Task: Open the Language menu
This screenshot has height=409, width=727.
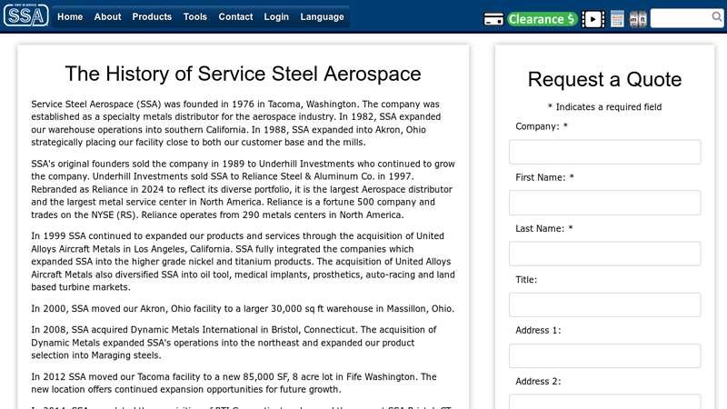Action: (323, 16)
